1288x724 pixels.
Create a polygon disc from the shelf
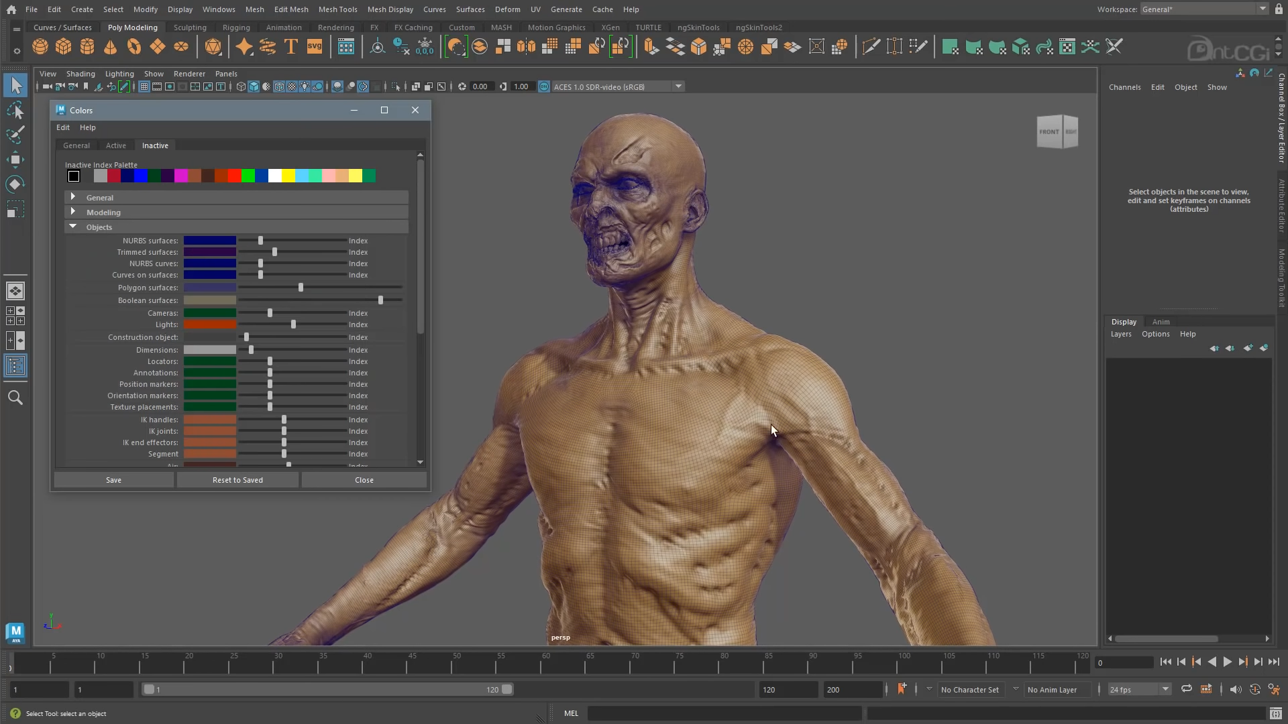pos(181,47)
